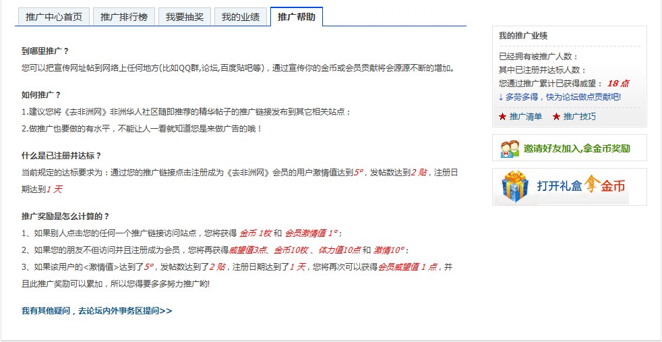The height and width of the screenshot is (342, 662).
Task: Switch to the 推广排行榜 tab
Action: 124,18
